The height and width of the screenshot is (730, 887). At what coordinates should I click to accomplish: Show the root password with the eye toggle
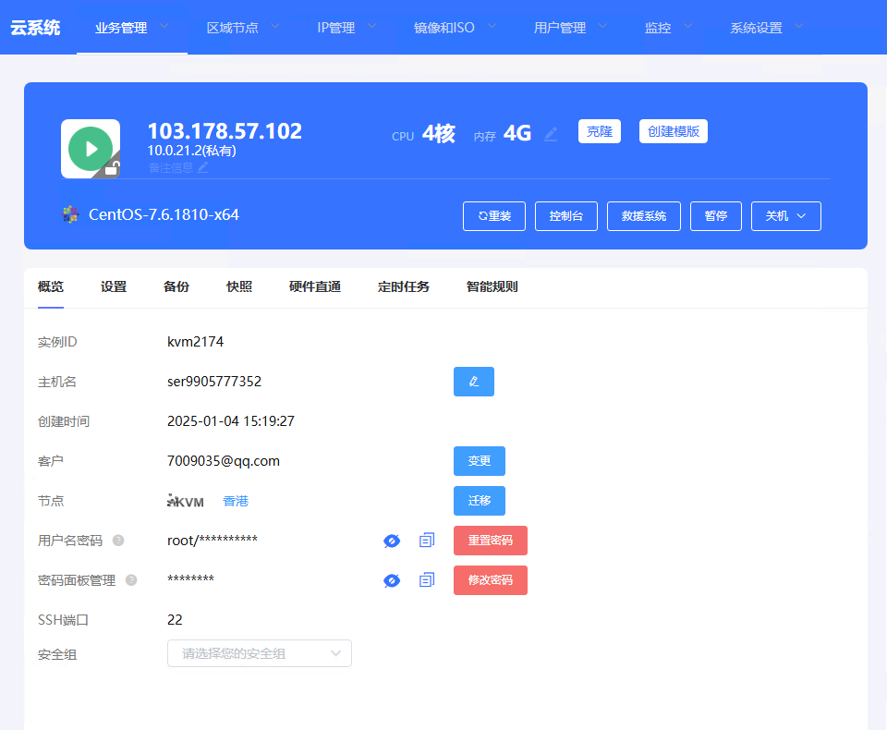pos(391,541)
